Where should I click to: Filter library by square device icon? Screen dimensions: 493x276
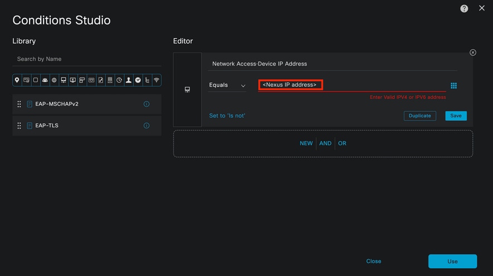click(x=36, y=80)
